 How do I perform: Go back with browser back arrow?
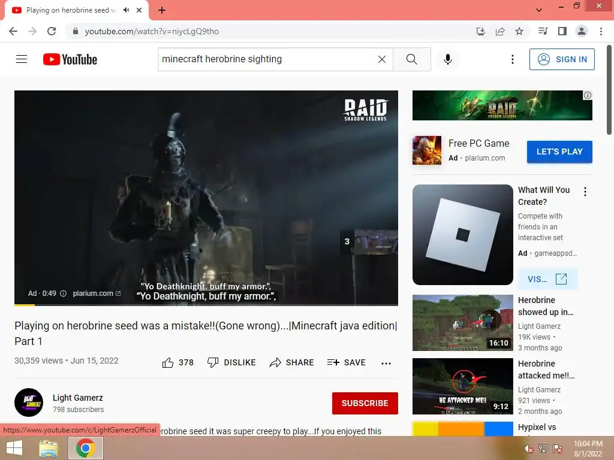13,31
